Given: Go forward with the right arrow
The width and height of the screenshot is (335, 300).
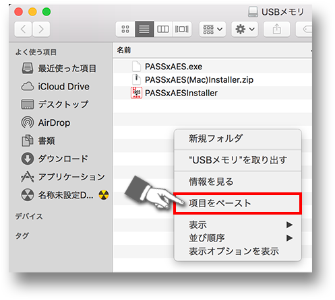Looking at the screenshot, I should coord(41,29).
